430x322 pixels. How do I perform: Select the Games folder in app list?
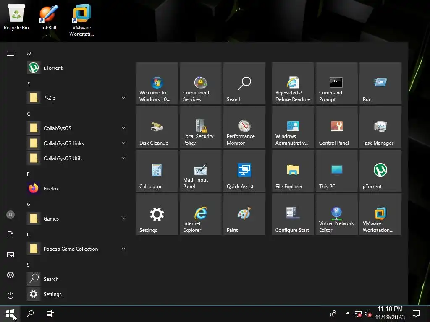[77, 218]
